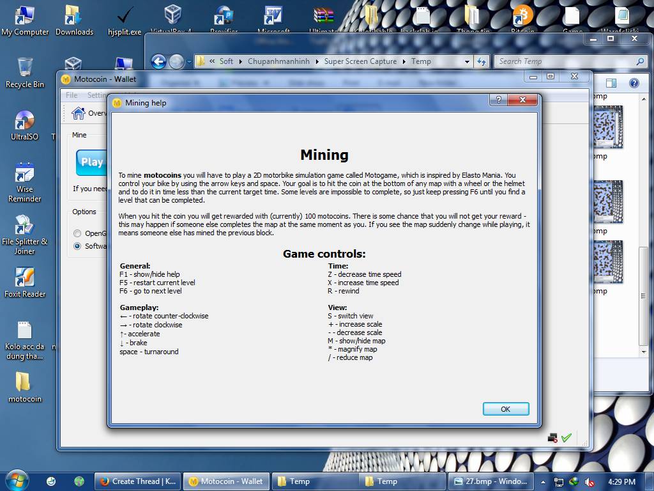Click the Motocoin - Wallet taskbar button
654x491 pixels.
pyautogui.click(x=227, y=481)
